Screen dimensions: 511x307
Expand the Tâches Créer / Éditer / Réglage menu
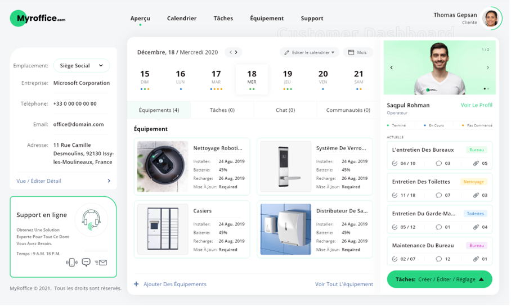coord(440,280)
